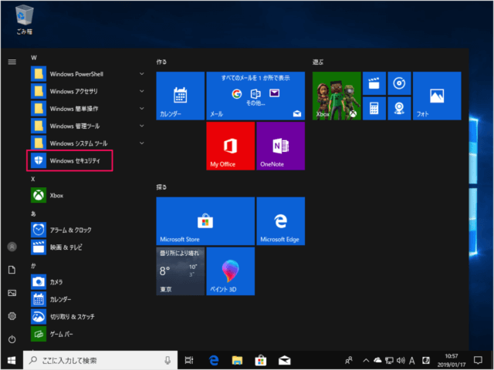Open the ペイント 3D tile

(230, 271)
